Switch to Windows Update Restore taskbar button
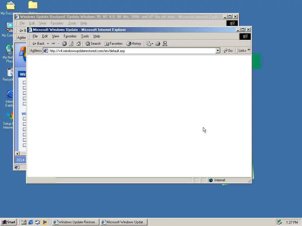This screenshot has width=302, height=226. [76, 222]
